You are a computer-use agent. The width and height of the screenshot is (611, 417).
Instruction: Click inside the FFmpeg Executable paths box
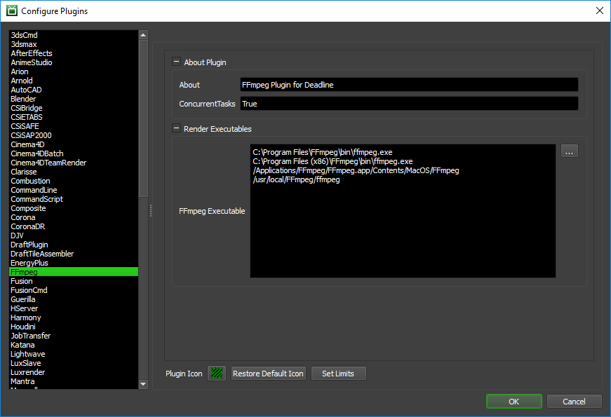[x=403, y=224]
